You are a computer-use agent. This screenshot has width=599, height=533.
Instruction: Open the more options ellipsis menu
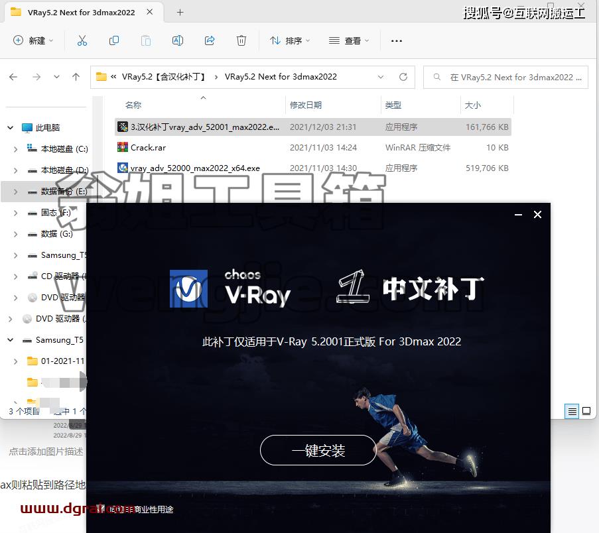(397, 40)
